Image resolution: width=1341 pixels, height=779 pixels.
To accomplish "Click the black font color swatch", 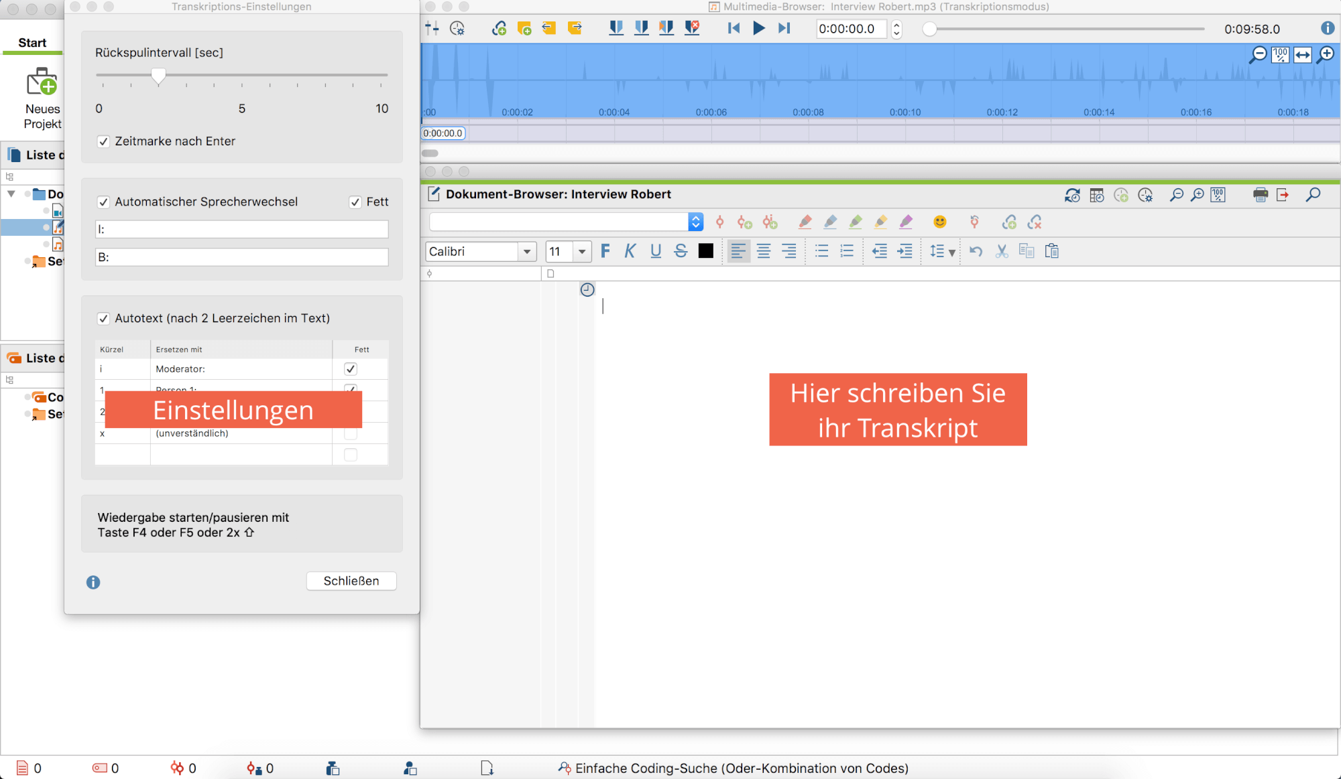I will pos(705,251).
